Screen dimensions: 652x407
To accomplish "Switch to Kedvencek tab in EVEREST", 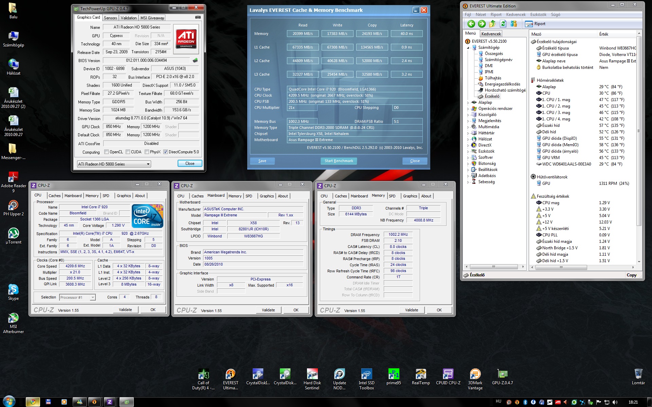I will (491, 34).
